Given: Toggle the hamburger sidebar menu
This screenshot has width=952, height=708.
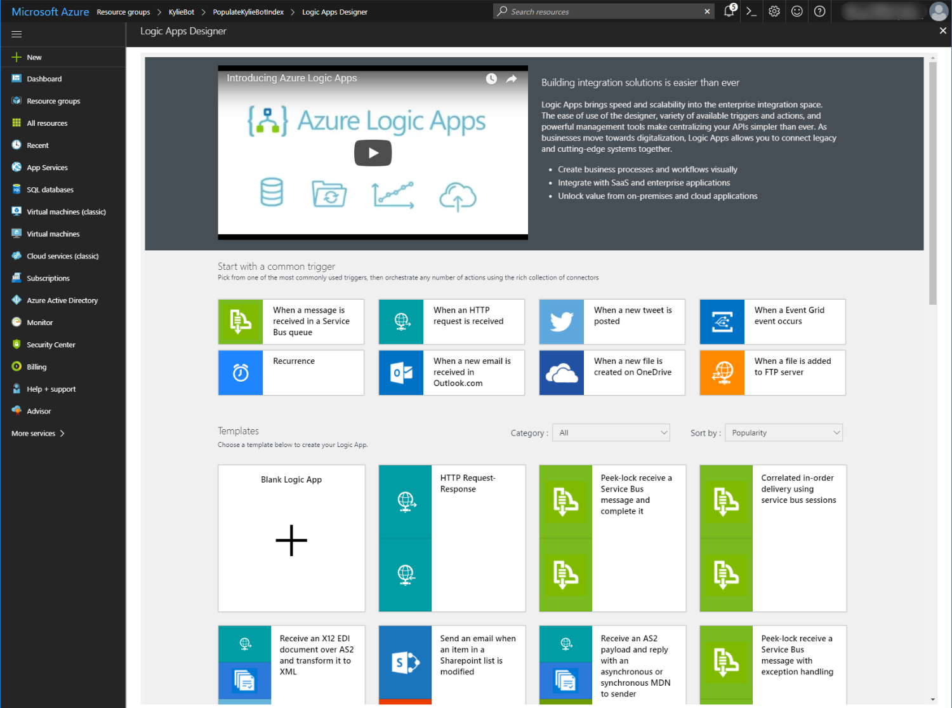Looking at the screenshot, I should click(17, 34).
